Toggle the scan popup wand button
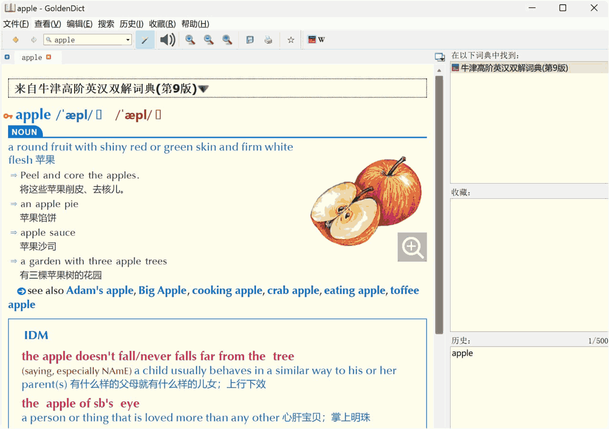Screen dimensions: 609x429 point(145,40)
